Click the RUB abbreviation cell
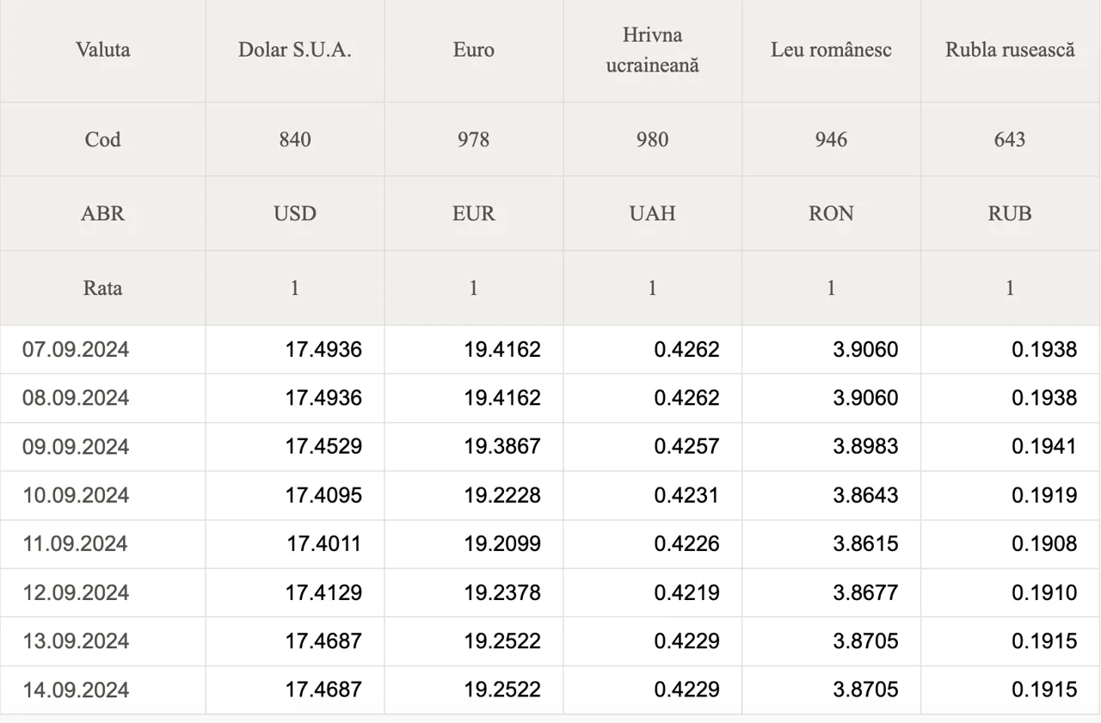 point(1011,213)
